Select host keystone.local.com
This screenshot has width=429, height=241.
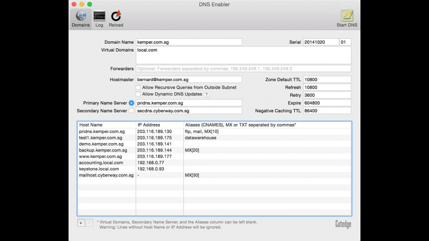point(99,169)
